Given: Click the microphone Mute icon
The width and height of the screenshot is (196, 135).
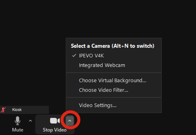Looking at the screenshot, I should [x=18, y=121].
